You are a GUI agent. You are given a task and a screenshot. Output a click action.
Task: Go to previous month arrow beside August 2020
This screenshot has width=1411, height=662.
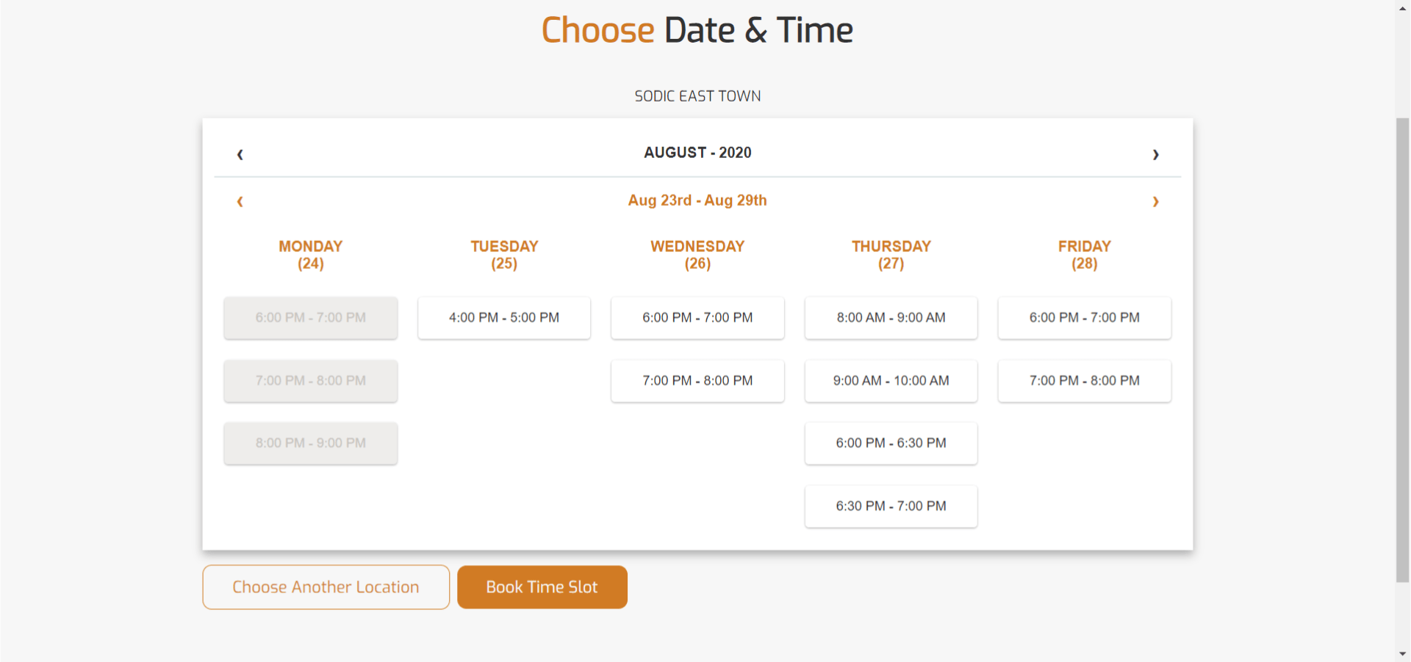[x=240, y=154]
